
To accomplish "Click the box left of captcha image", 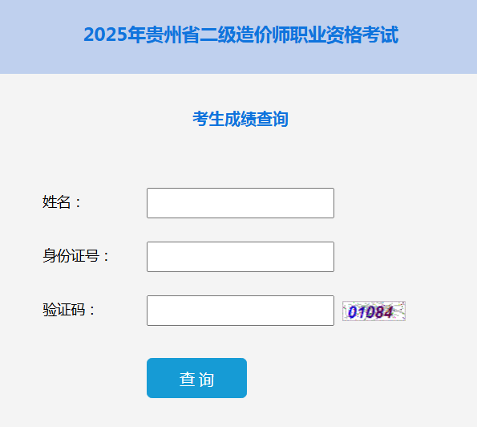I will (x=241, y=311).
